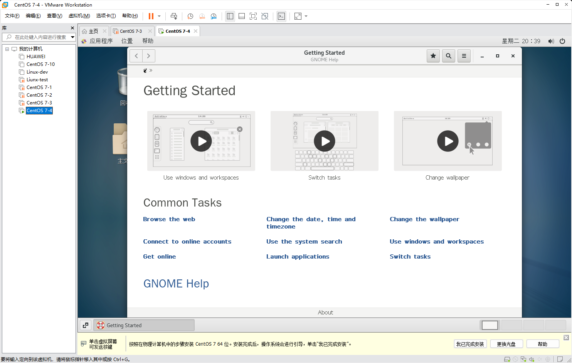
Task: Open the GNOME Help heading link
Action: pos(176,284)
